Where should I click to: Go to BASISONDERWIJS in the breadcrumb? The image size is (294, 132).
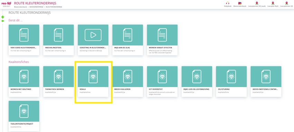tap(36, 7)
